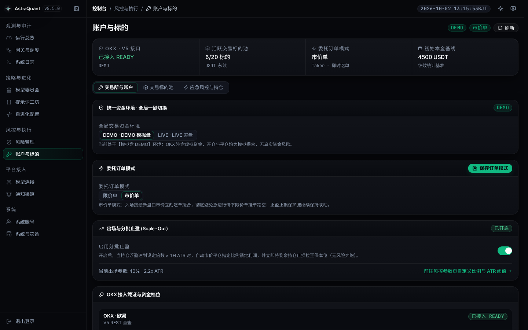Click the monitor display icon in header
The height and width of the screenshot is (330, 528).
point(513,8)
